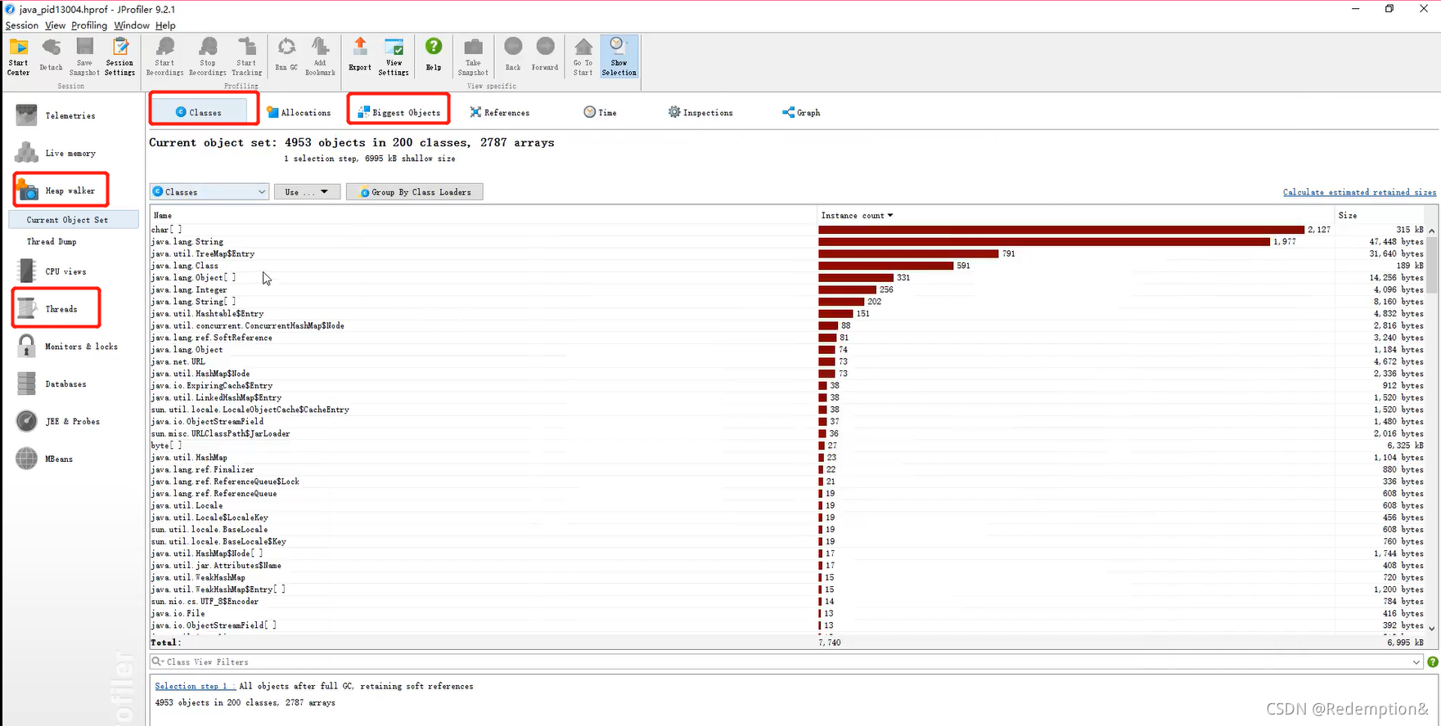This screenshot has width=1441, height=726.
Task: Open the JEE & Probes sidebar section
Action: [x=59, y=422]
